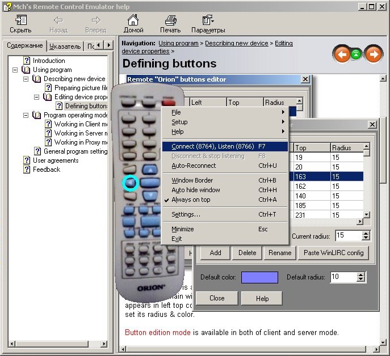Click the Назад (Back) toolbar arrow

58,20
